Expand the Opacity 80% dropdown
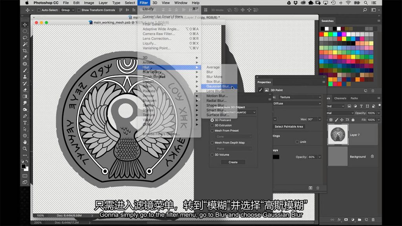This screenshot has width=402, height=226. 320,157
